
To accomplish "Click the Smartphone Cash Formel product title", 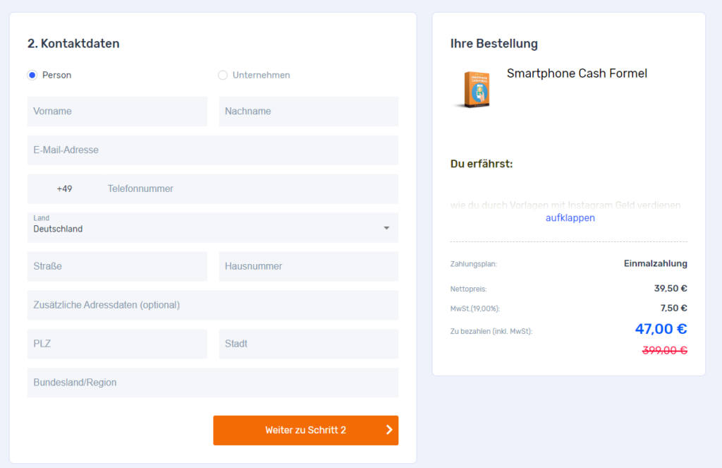I will tap(577, 73).
